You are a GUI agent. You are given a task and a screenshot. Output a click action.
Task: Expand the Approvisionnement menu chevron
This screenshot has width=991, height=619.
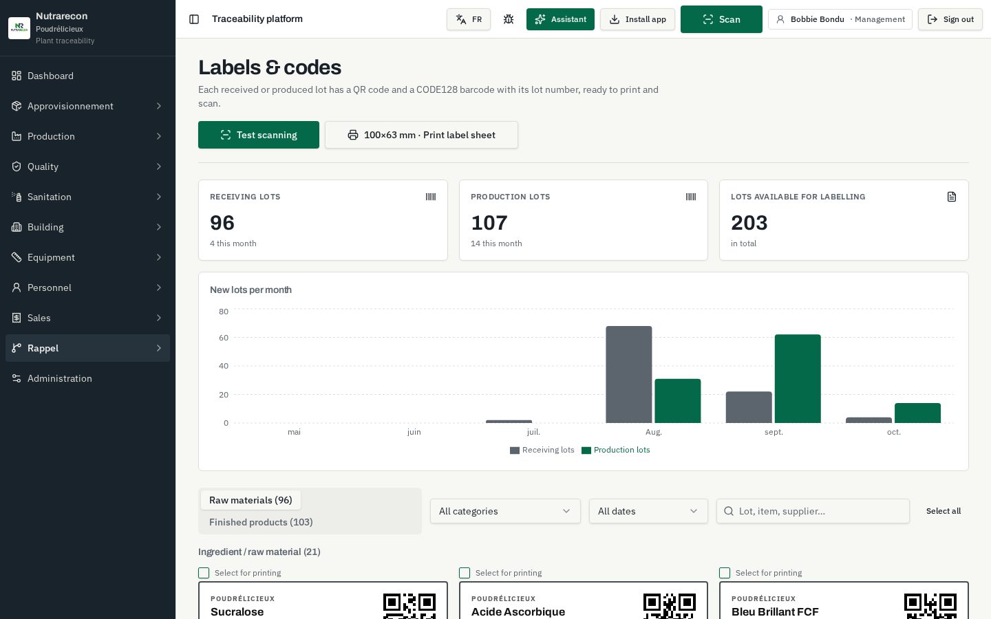tap(159, 106)
